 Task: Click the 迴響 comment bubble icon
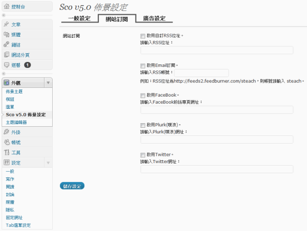pos(7,65)
